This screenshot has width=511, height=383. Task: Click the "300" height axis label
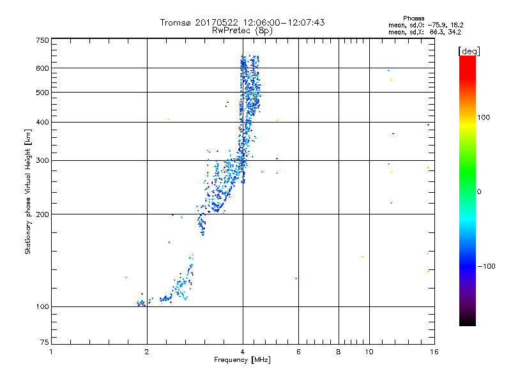pyautogui.click(x=42, y=160)
